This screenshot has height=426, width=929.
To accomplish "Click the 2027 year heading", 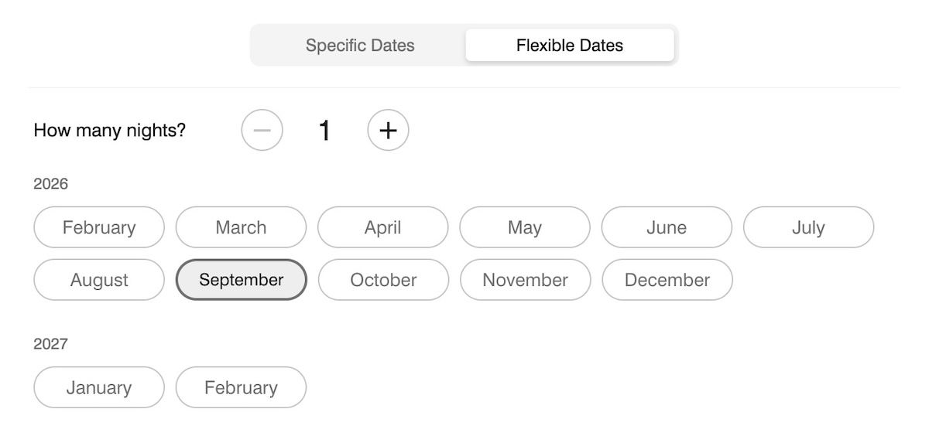I will click(x=51, y=344).
